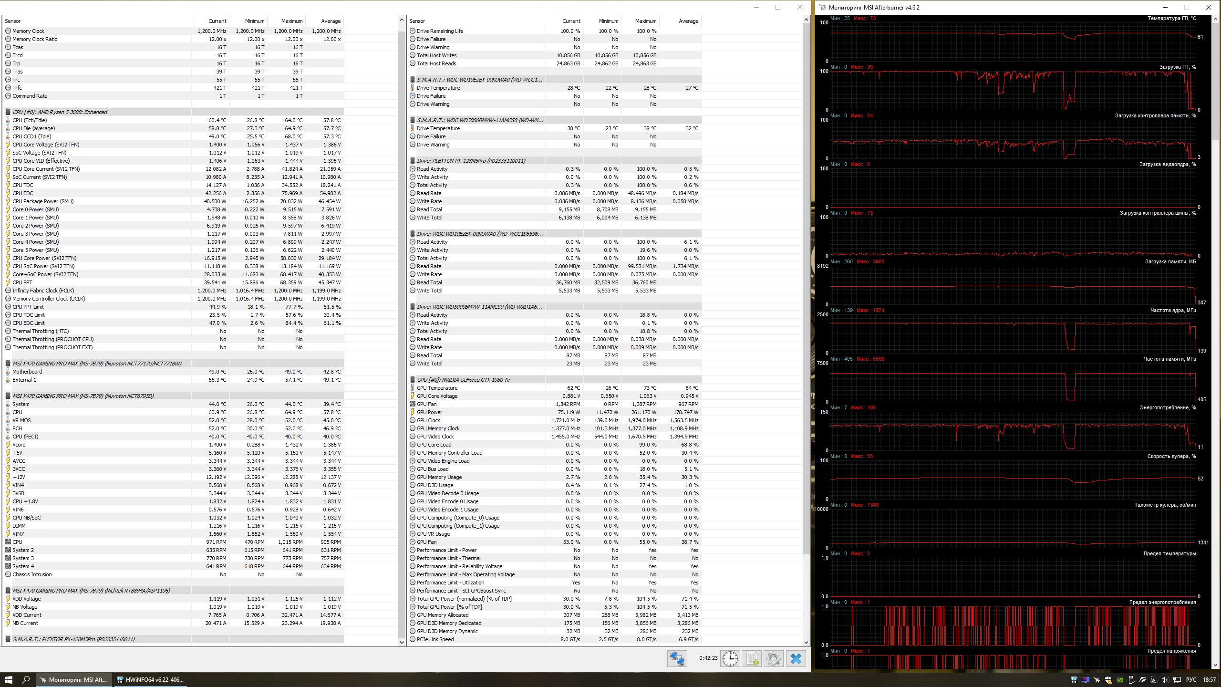
Task: Open the Windows Start menu
Action: (x=8, y=680)
